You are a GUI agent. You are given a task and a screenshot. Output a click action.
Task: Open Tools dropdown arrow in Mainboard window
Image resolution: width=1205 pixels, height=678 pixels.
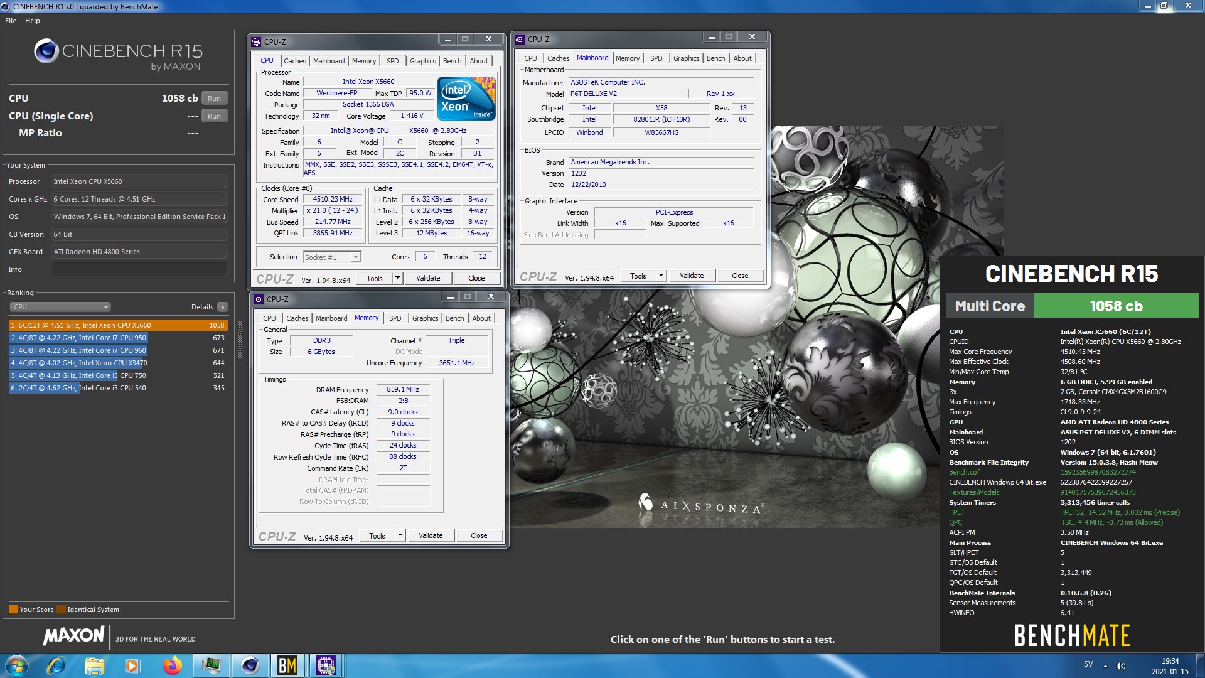661,276
